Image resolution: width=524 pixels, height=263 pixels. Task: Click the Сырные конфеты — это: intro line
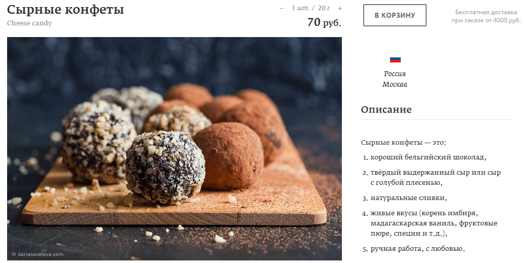point(404,143)
